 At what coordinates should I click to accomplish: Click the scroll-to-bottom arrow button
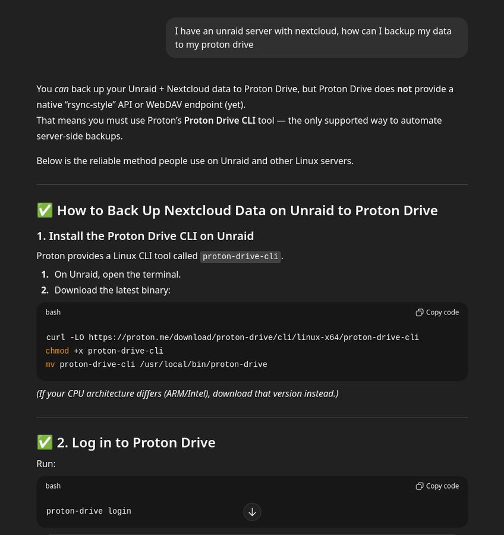point(252,512)
